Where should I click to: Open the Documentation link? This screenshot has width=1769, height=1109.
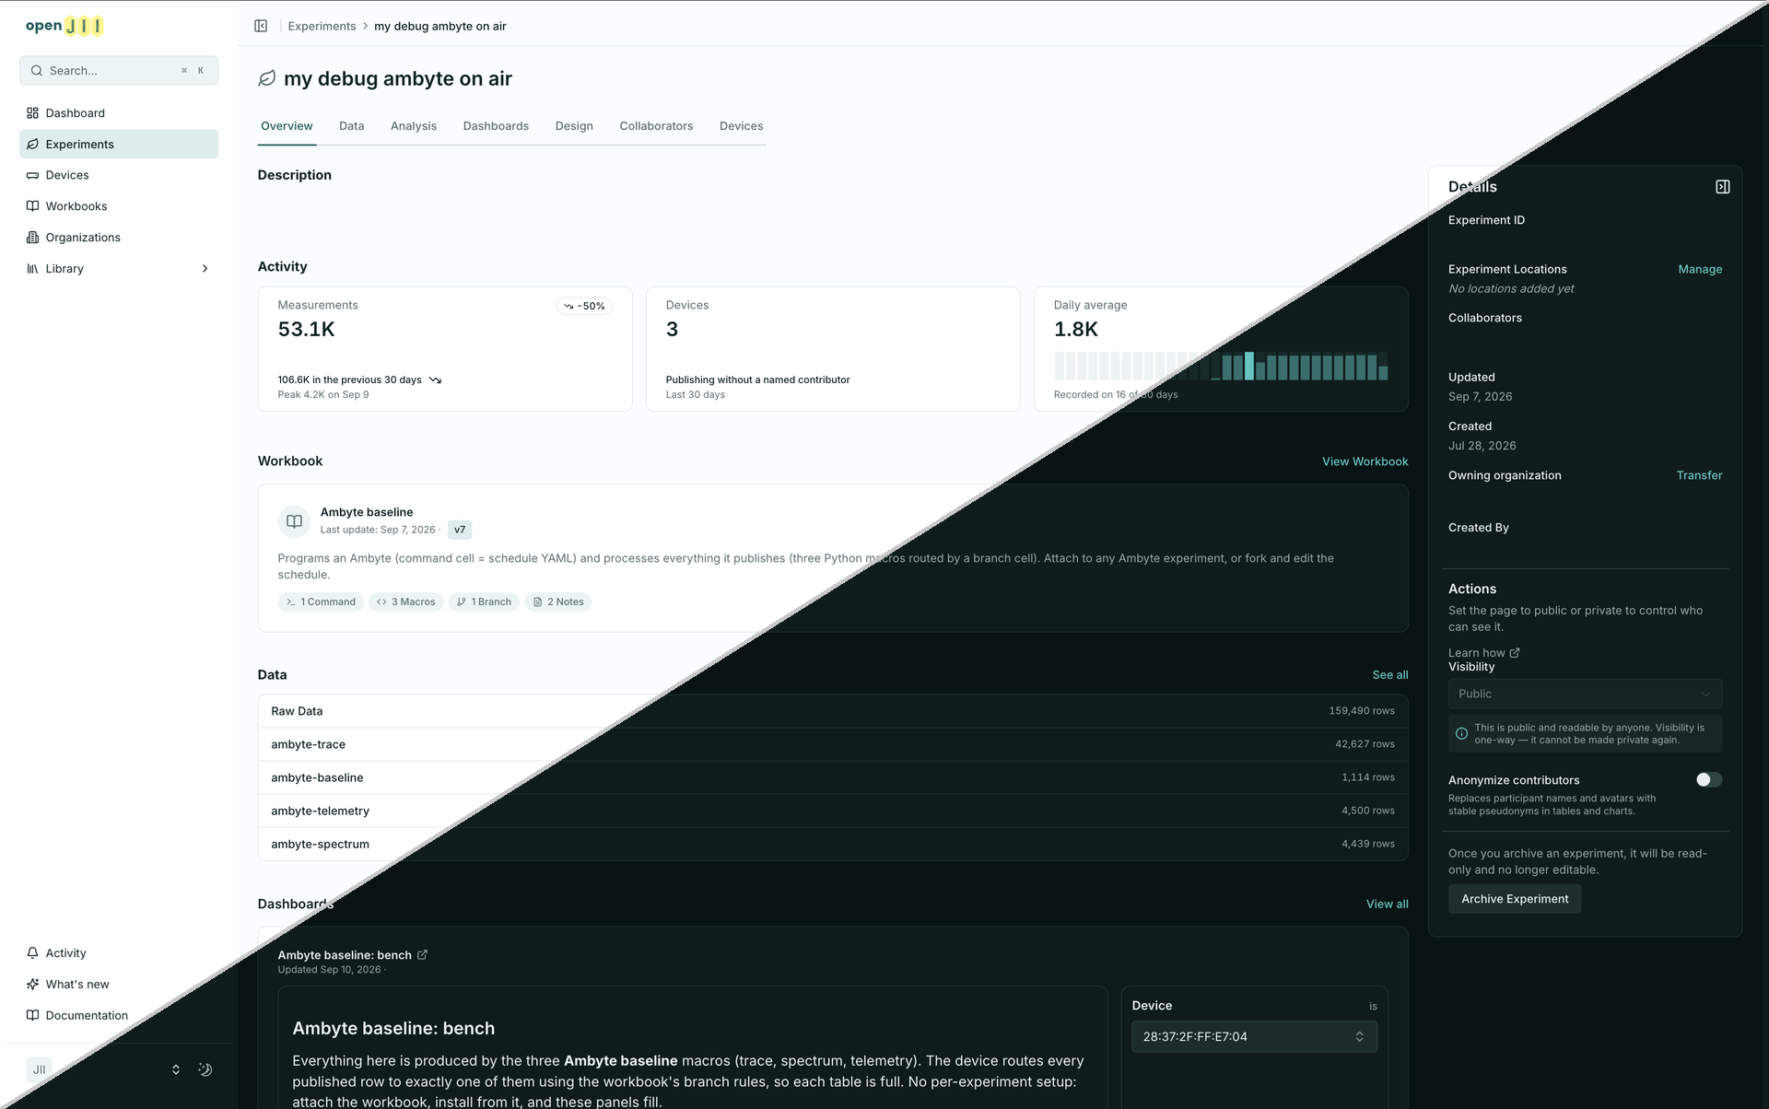[119, 1016]
